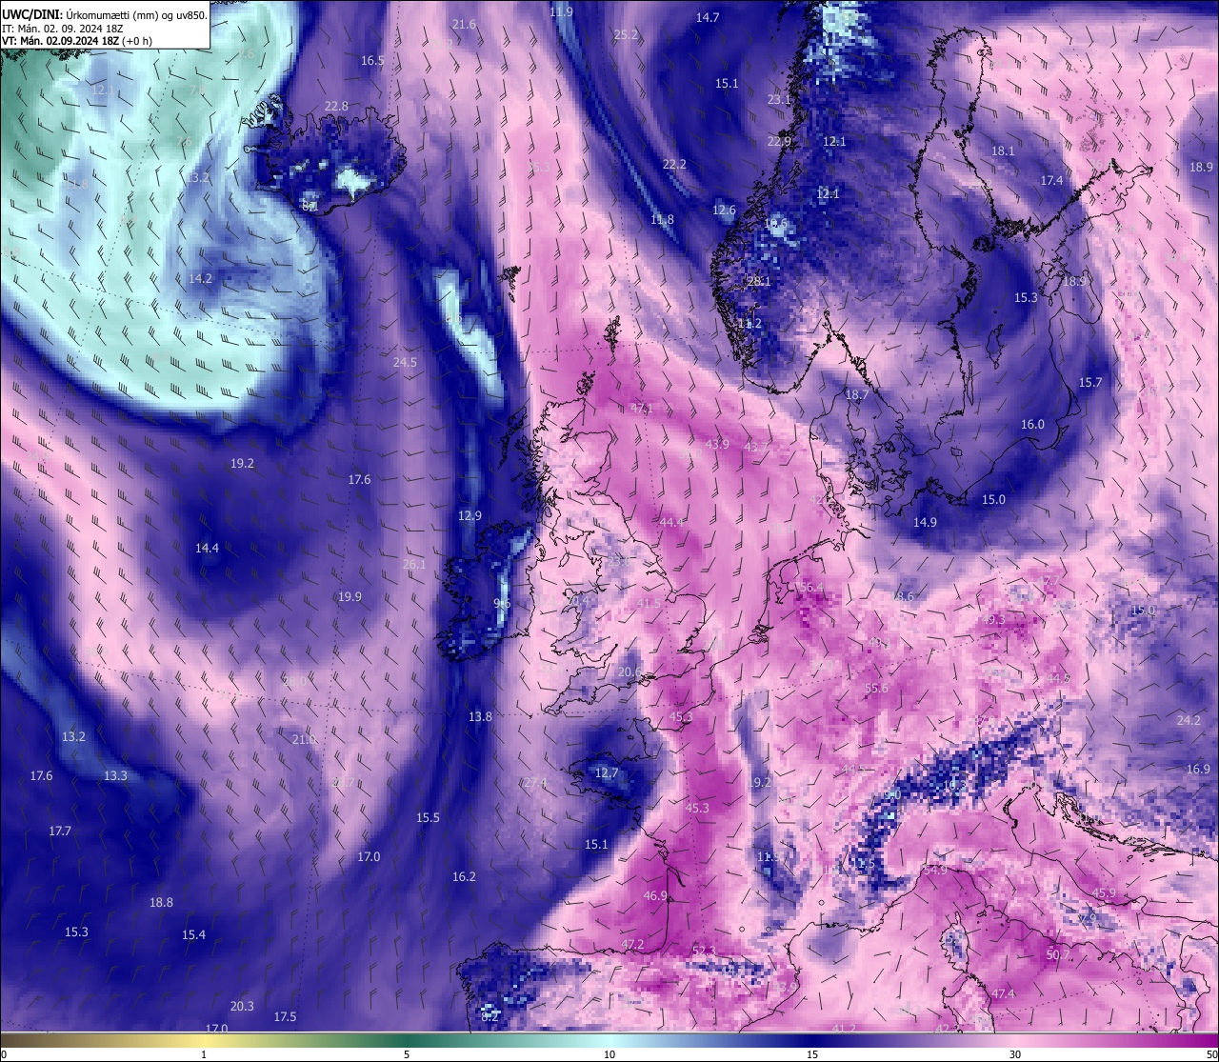Click the 14.2 value southwest of Iceland
1219x1062 pixels.
click(x=200, y=278)
